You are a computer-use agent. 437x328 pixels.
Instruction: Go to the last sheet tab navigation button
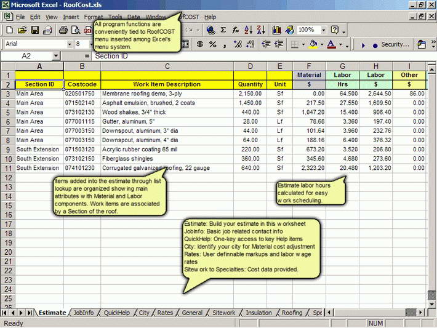30,313
